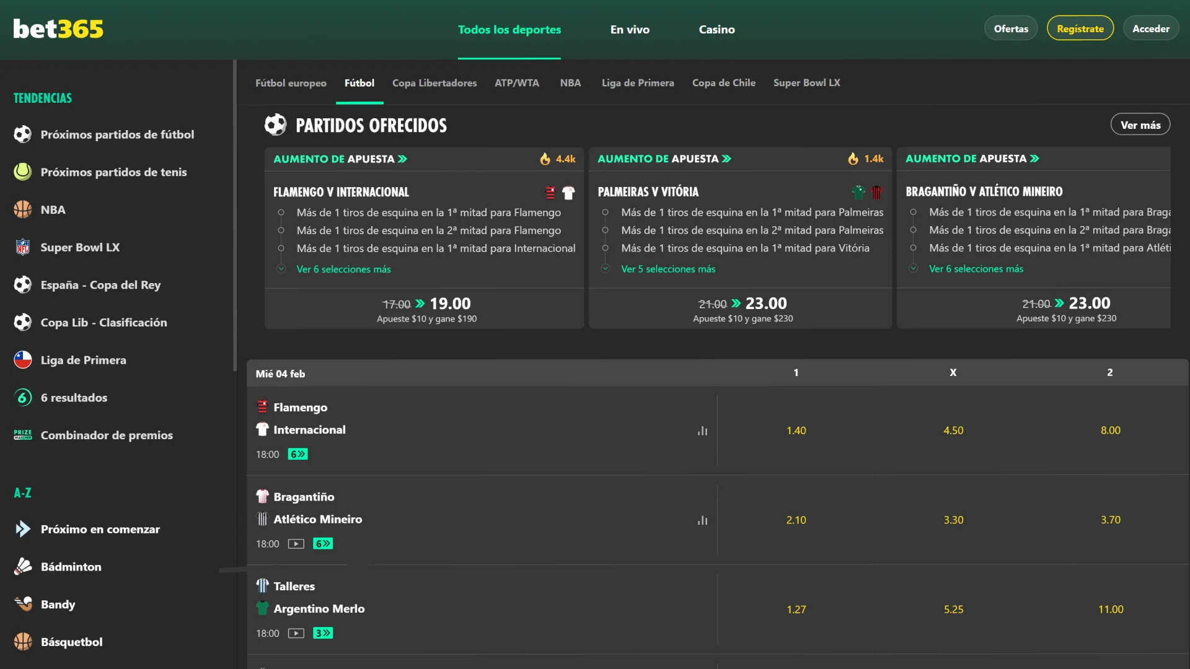
Task: Select the Bandy sport icon
Action: pos(23,604)
